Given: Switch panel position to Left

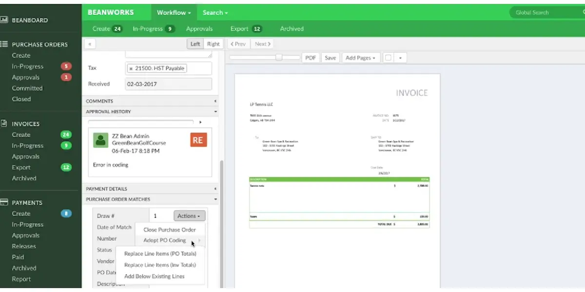Looking at the screenshot, I should [195, 44].
